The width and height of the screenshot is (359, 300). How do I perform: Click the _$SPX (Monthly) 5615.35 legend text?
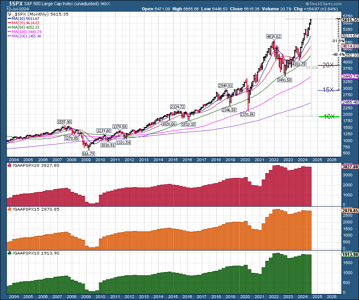[40, 14]
